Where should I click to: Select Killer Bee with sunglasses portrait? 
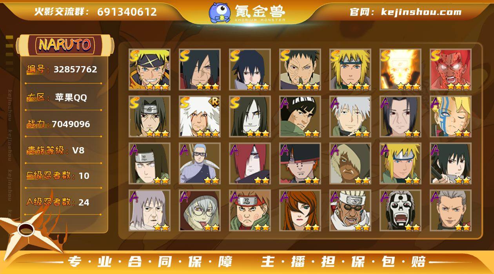click(351, 211)
